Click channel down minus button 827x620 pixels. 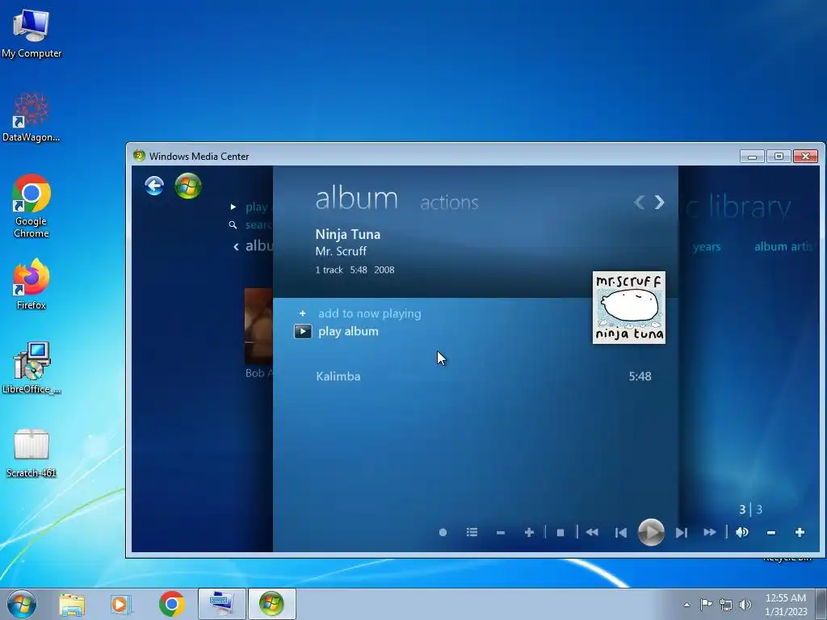(501, 533)
